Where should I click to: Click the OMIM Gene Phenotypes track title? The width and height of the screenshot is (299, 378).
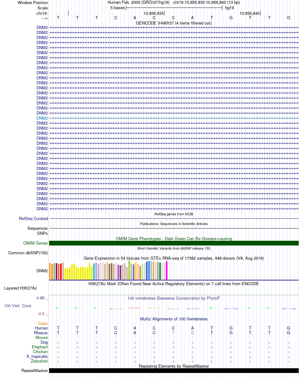point(174,239)
